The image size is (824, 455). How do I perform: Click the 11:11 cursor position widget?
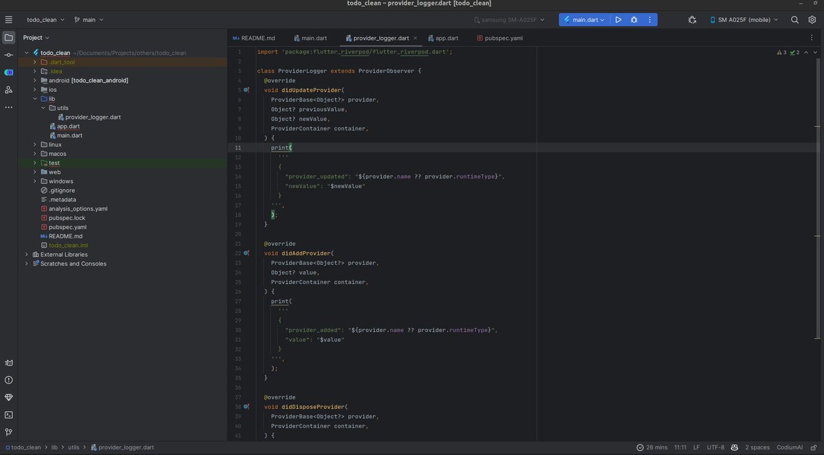pyautogui.click(x=680, y=447)
